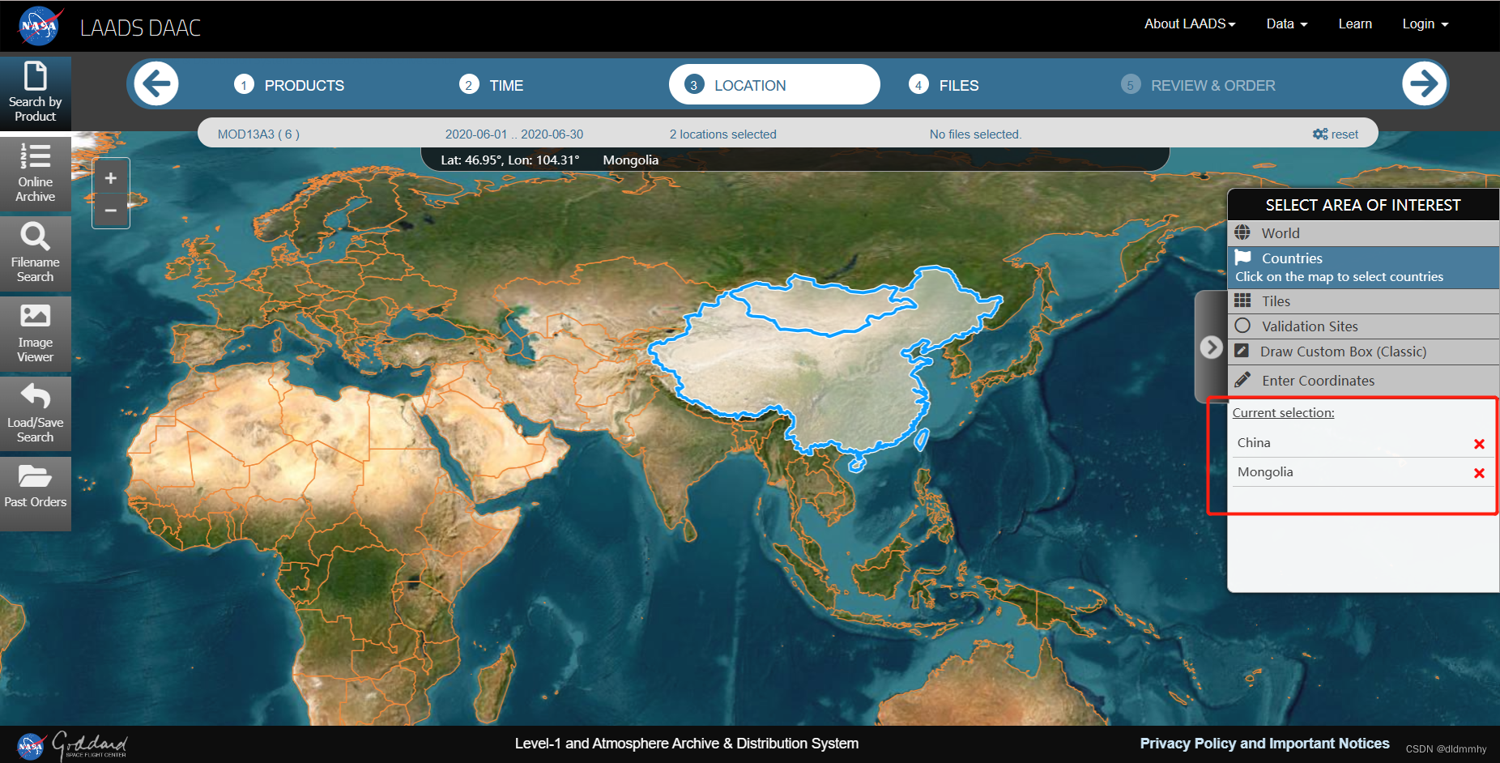
Task: Zoom in on the map
Action: pos(111,178)
